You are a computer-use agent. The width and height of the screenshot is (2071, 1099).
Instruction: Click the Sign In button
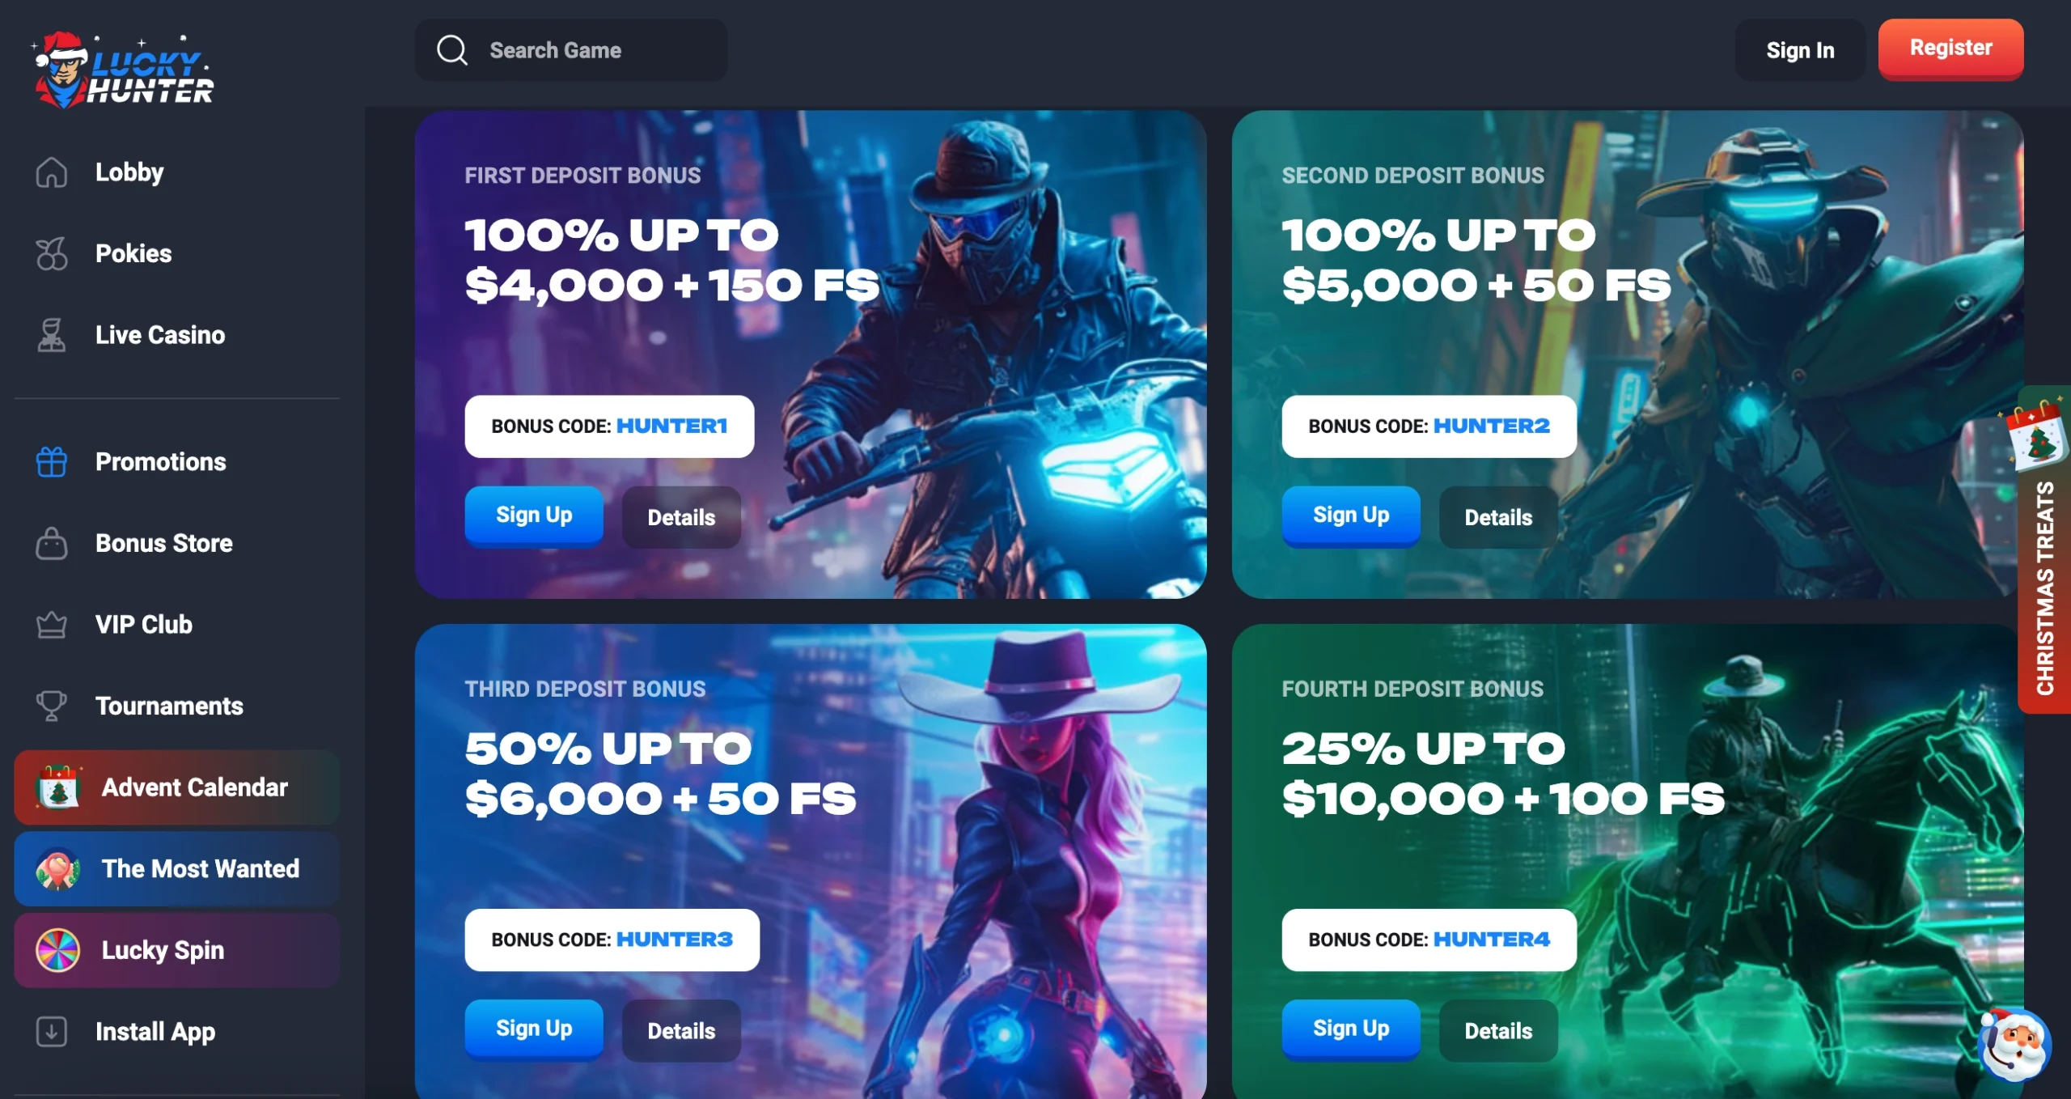pos(1800,50)
